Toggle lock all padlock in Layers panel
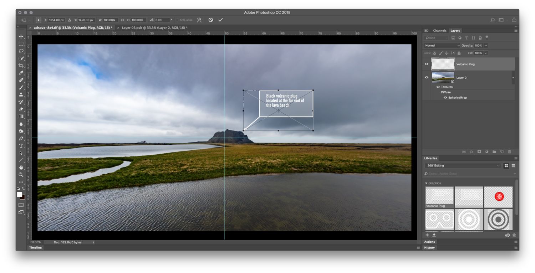The width and height of the screenshot is (535, 273). [x=459, y=53]
